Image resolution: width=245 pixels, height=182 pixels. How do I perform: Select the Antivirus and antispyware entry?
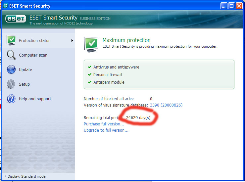(x=116, y=67)
